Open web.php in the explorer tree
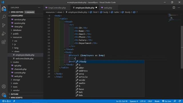 (x=25, y=76)
